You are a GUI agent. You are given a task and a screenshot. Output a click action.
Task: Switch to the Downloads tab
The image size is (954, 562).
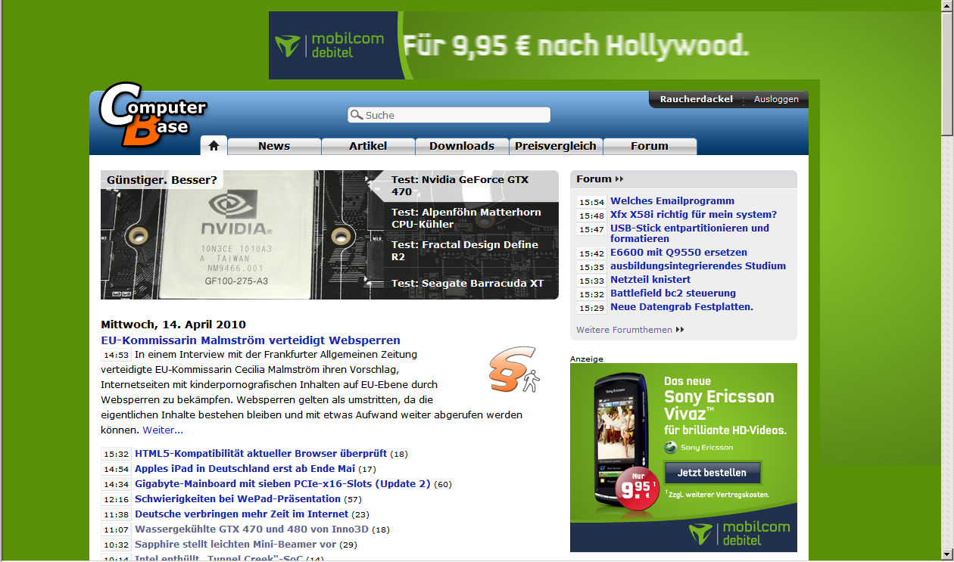pos(462,146)
